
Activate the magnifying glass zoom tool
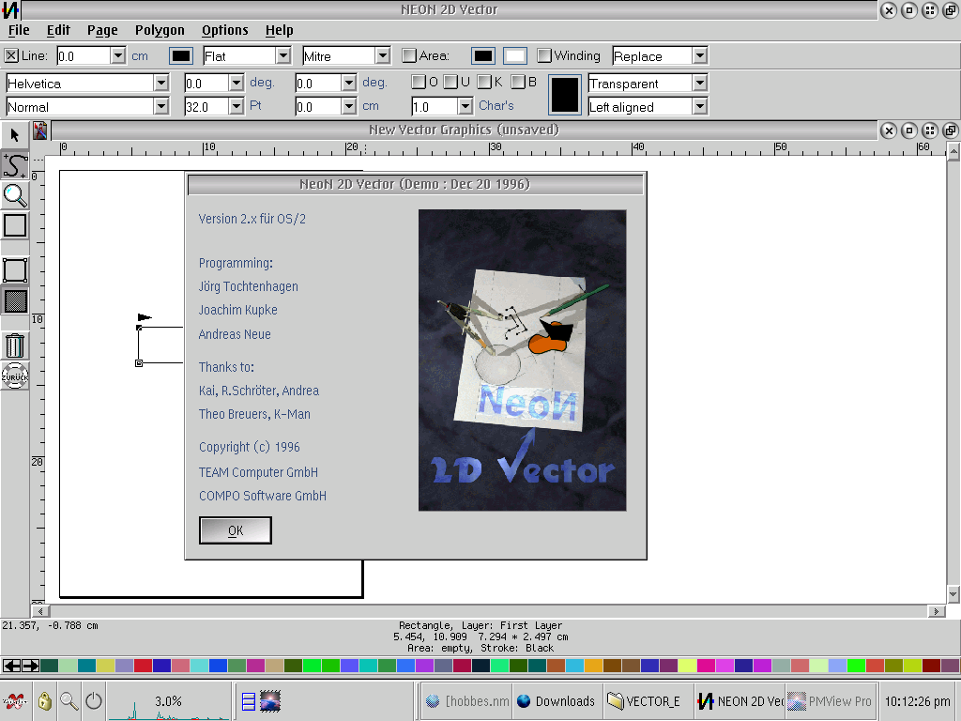(15, 195)
